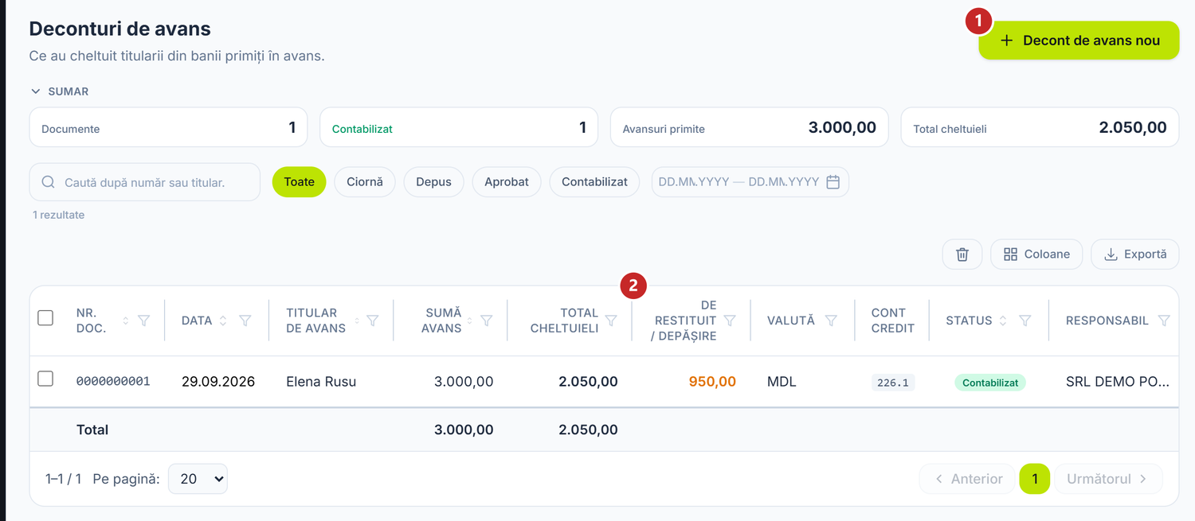Viewport: 1195px width, 521px height.
Task: Click the orange amount 950,00
Action: [x=712, y=382]
